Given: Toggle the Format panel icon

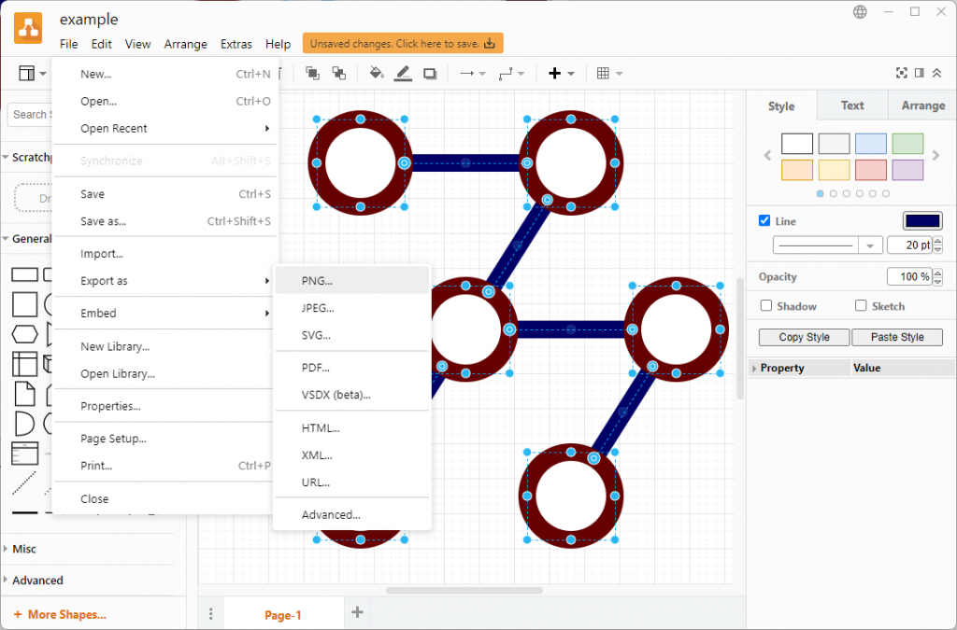Looking at the screenshot, I should pos(920,73).
